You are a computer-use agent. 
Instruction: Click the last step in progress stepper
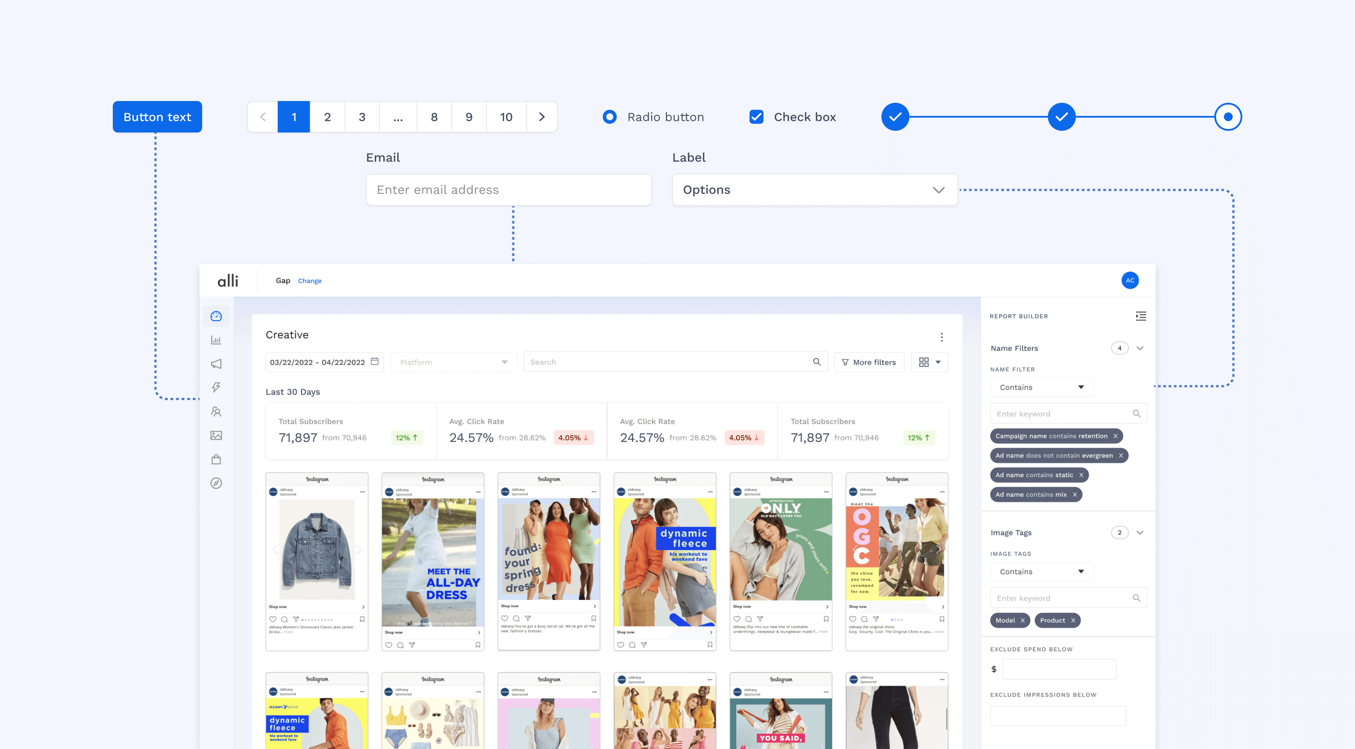(1228, 117)
